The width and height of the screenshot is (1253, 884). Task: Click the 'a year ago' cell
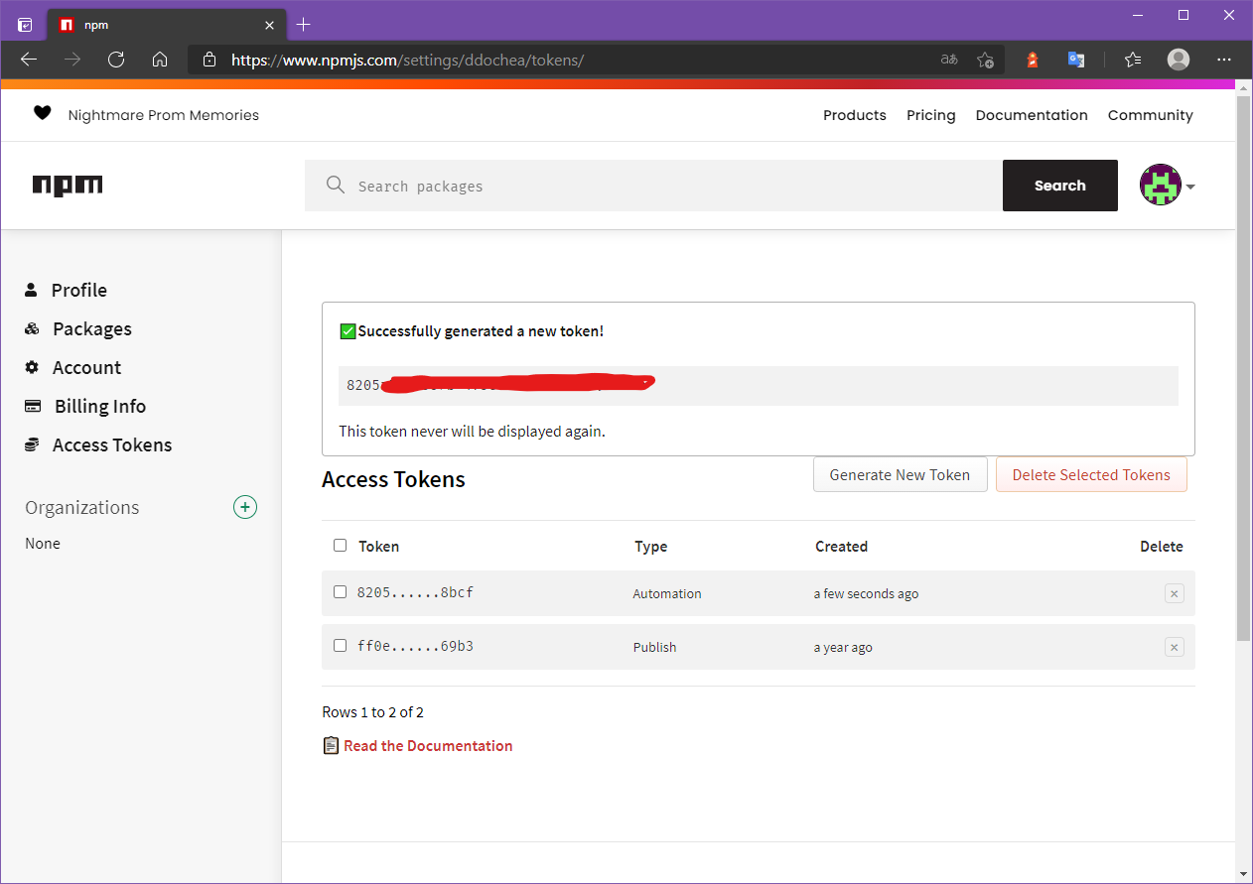[x=843, y=647]
